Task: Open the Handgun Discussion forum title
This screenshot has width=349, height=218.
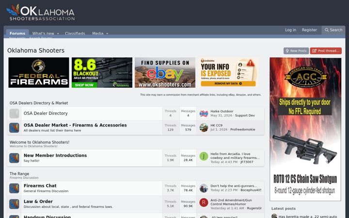Action: [x=47, y=217]
